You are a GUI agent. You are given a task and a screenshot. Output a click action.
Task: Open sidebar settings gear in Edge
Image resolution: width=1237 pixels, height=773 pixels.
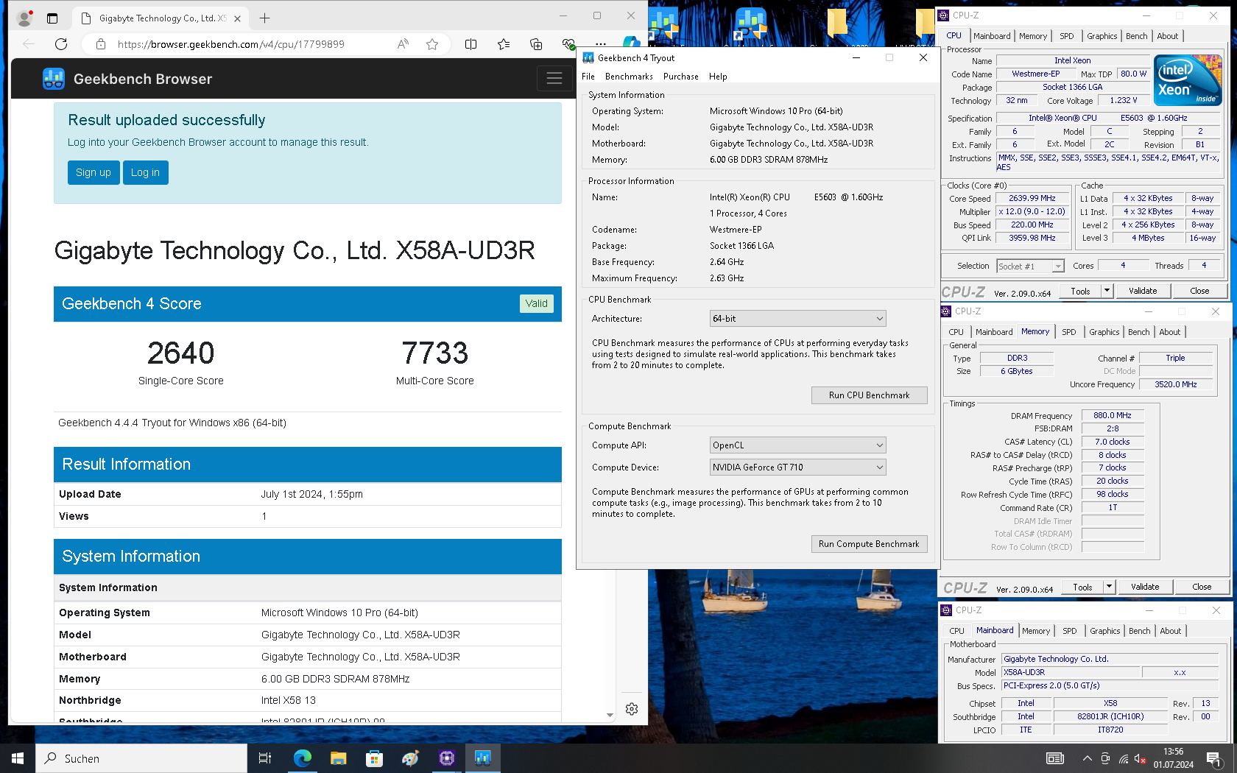[x=632, y=709]
